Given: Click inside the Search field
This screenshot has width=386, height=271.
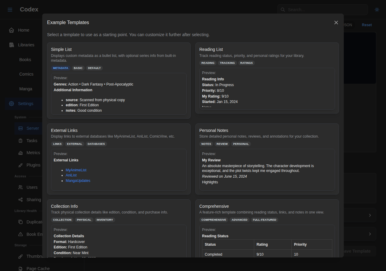Looking at the screenshot, I should (322, 10).
